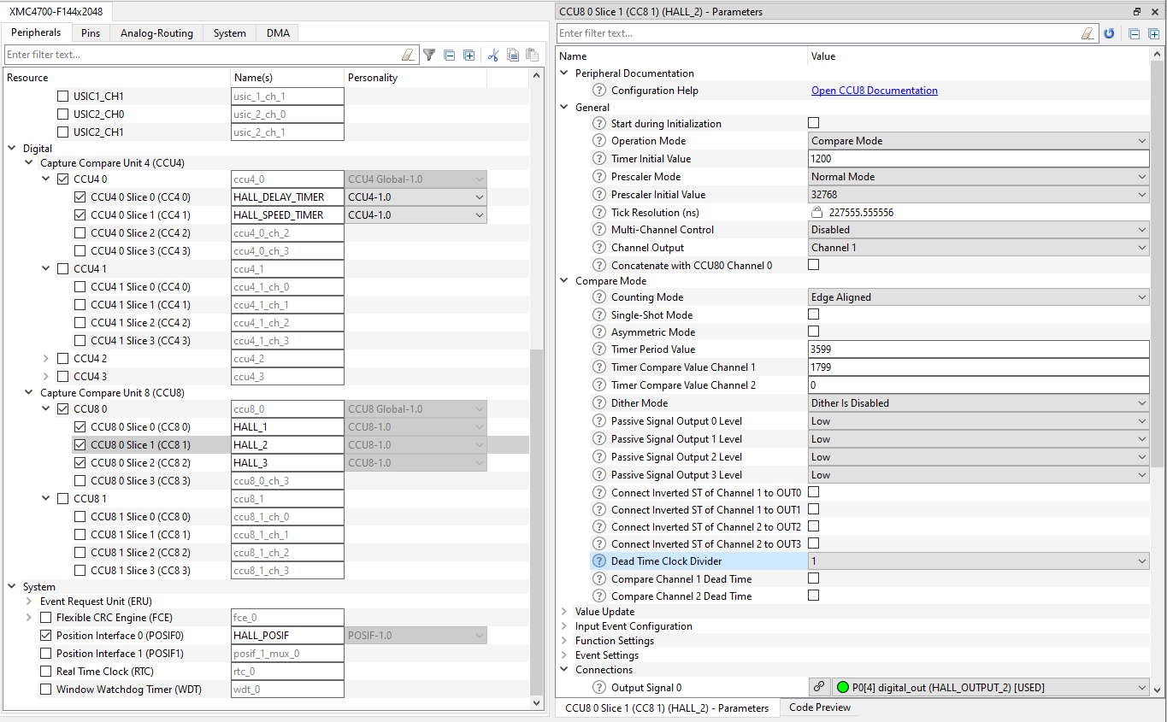The image size is (1167, 722).
Task: Uncheck the CCU4 0 Slice 0 (CC4 0) checkbox
Action: point(80,197)
